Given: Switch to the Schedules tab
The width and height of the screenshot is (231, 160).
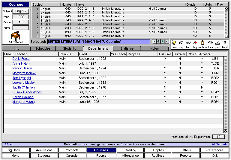Looking at the screenshot, I should click(x=43, y=48).
